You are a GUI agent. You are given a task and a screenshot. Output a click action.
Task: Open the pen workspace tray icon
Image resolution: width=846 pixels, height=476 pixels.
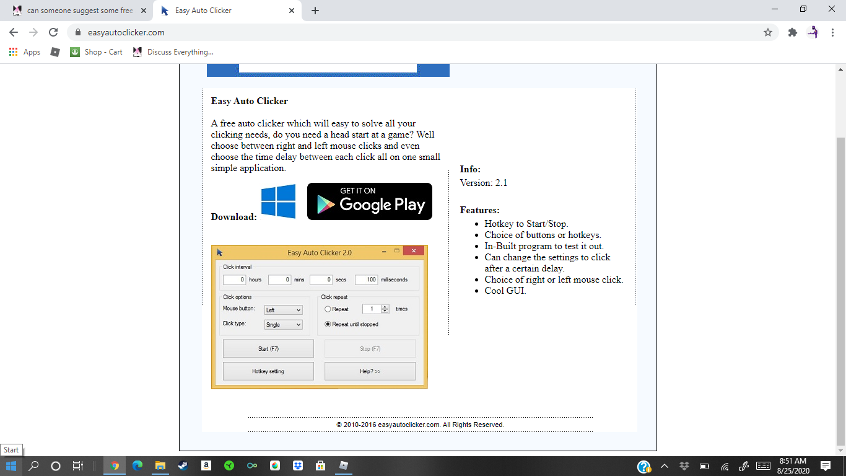point(744,466)
